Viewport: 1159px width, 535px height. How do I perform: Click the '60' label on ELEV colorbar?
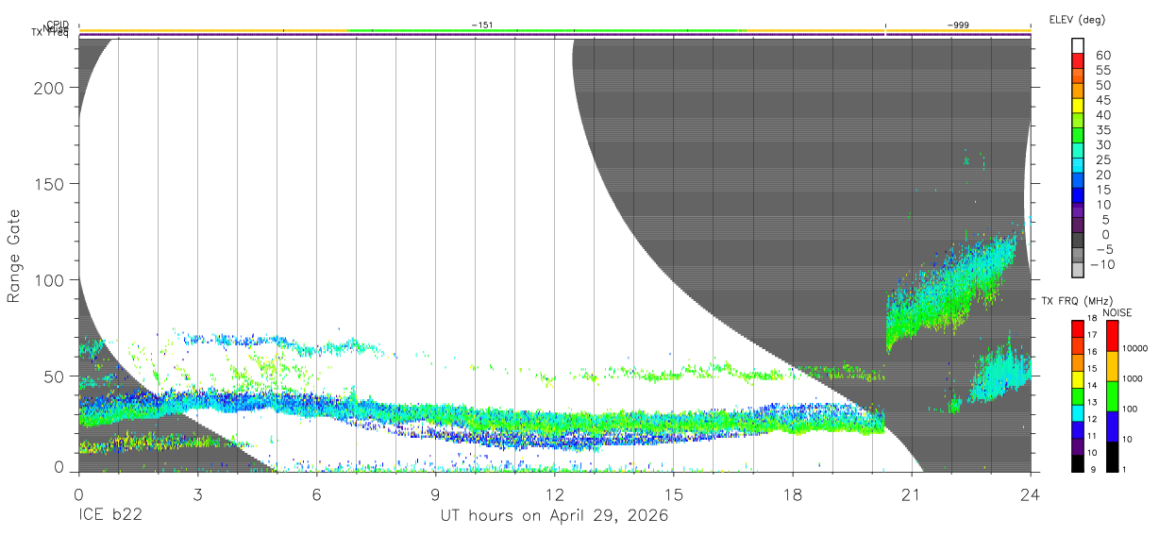[x=1102, y=56]
